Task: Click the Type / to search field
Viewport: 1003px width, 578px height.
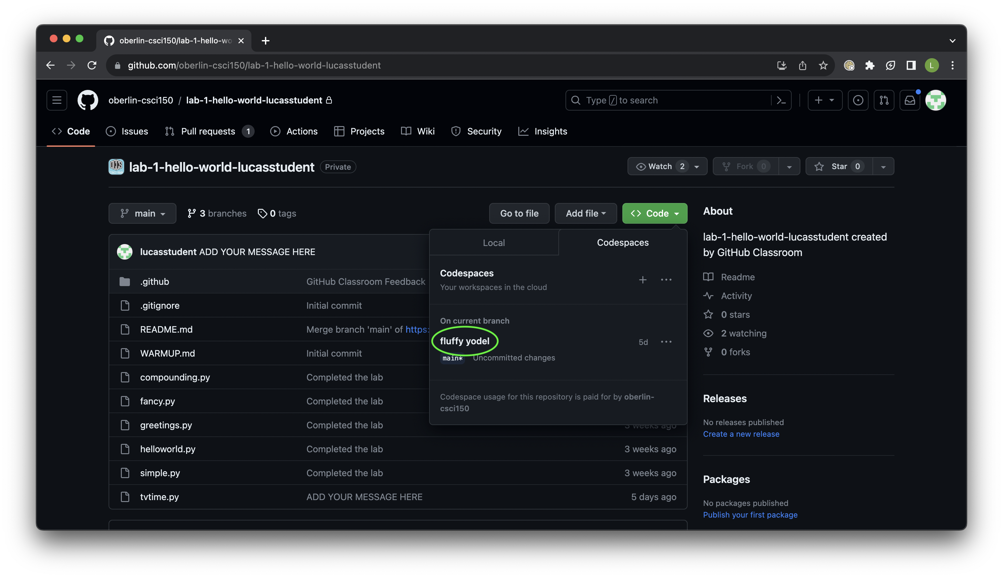Action: click(669, 101)
